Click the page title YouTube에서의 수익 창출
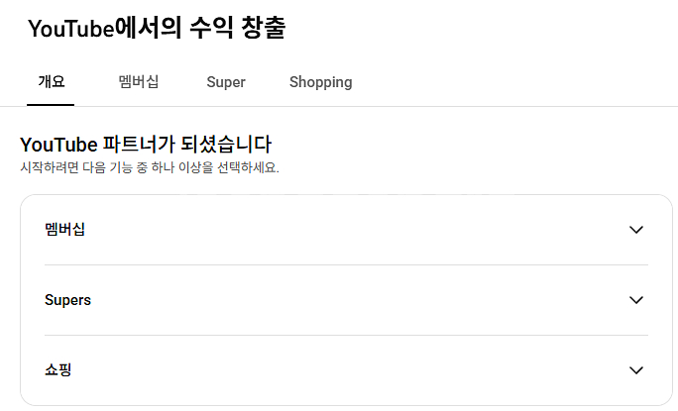The image size is (678, 411). (x=157, y=29)
